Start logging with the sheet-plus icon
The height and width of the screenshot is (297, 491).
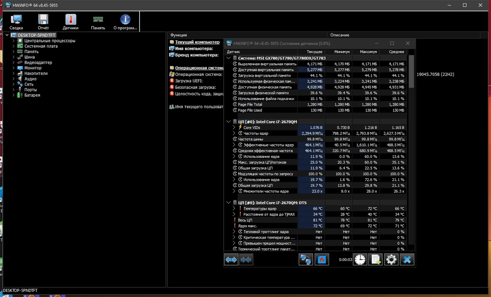pos(376,259)
